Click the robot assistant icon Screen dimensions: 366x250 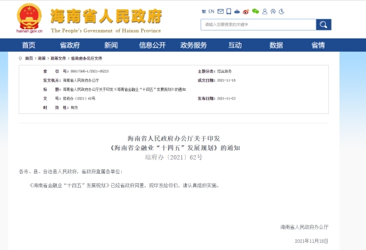point(237,11)
